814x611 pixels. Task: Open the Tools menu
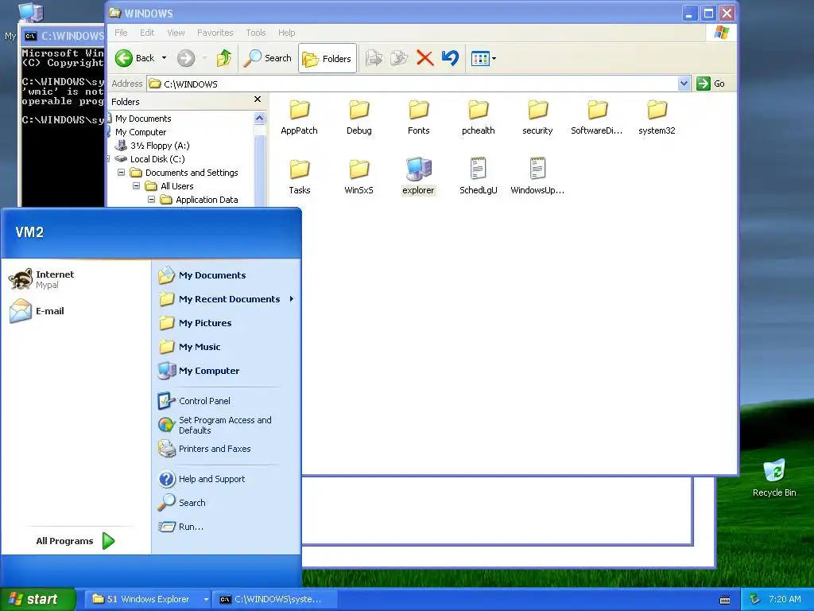(255, 33)
